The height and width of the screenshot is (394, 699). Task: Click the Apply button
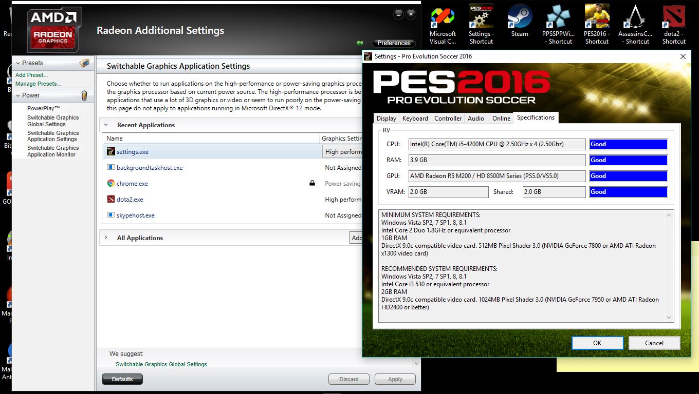pos(395,379)
